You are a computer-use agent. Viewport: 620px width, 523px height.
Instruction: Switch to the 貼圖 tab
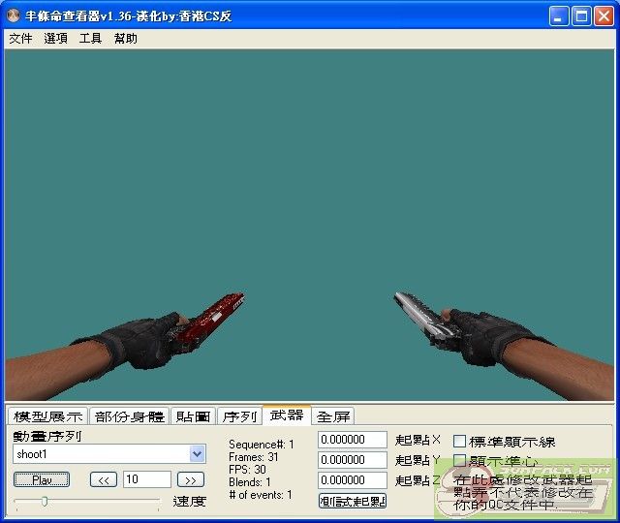coord(193,416)
